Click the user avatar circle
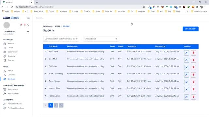 pyautogui.click(x=7, y=25)
